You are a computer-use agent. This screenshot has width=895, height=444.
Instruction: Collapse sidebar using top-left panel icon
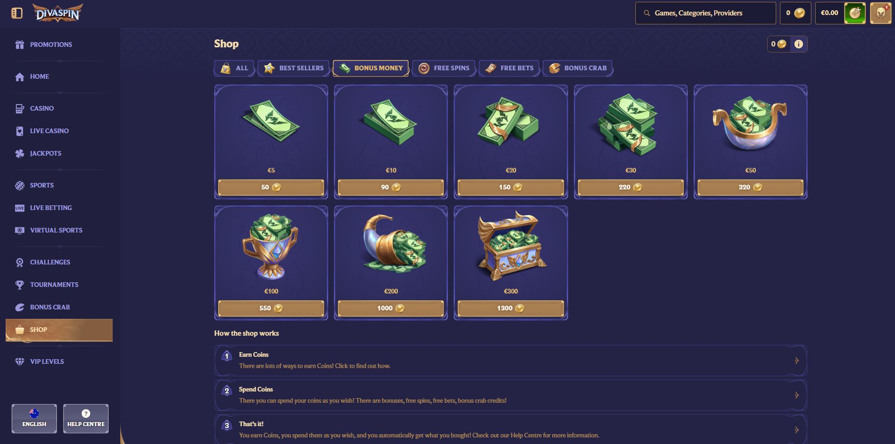pos(17,13)
